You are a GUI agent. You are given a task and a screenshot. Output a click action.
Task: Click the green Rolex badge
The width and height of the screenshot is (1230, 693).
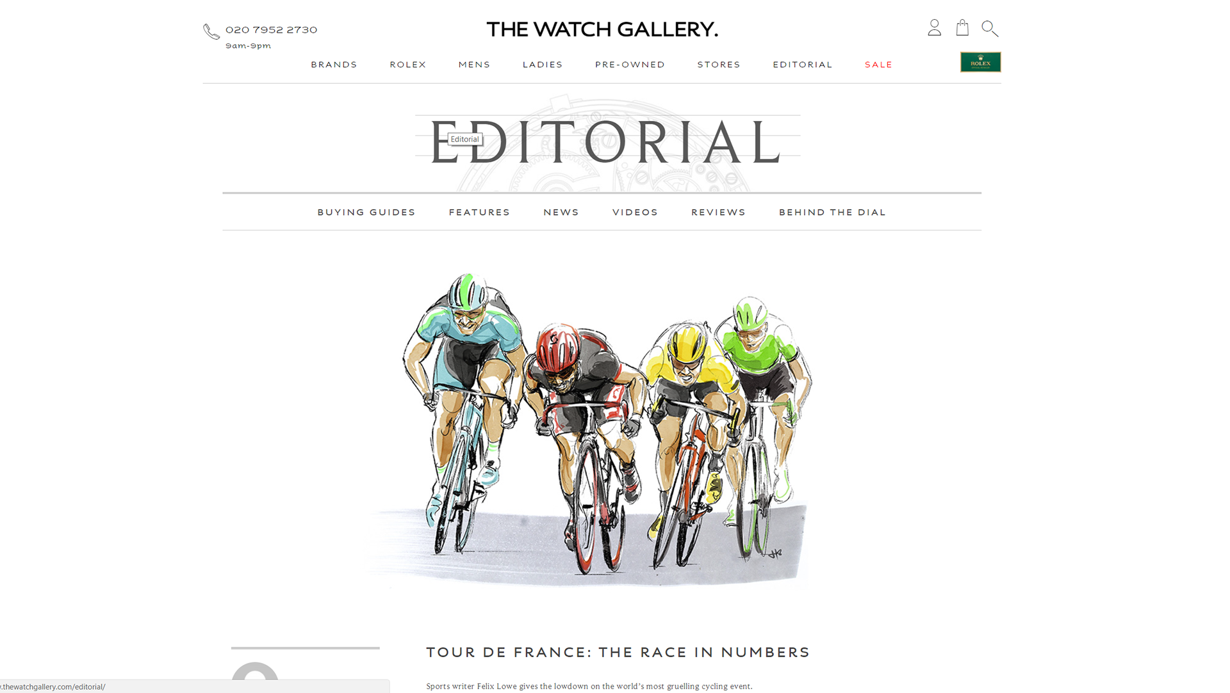980,62
